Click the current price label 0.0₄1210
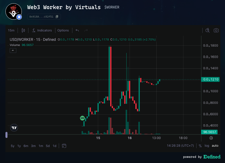 (x=210, y=80)
